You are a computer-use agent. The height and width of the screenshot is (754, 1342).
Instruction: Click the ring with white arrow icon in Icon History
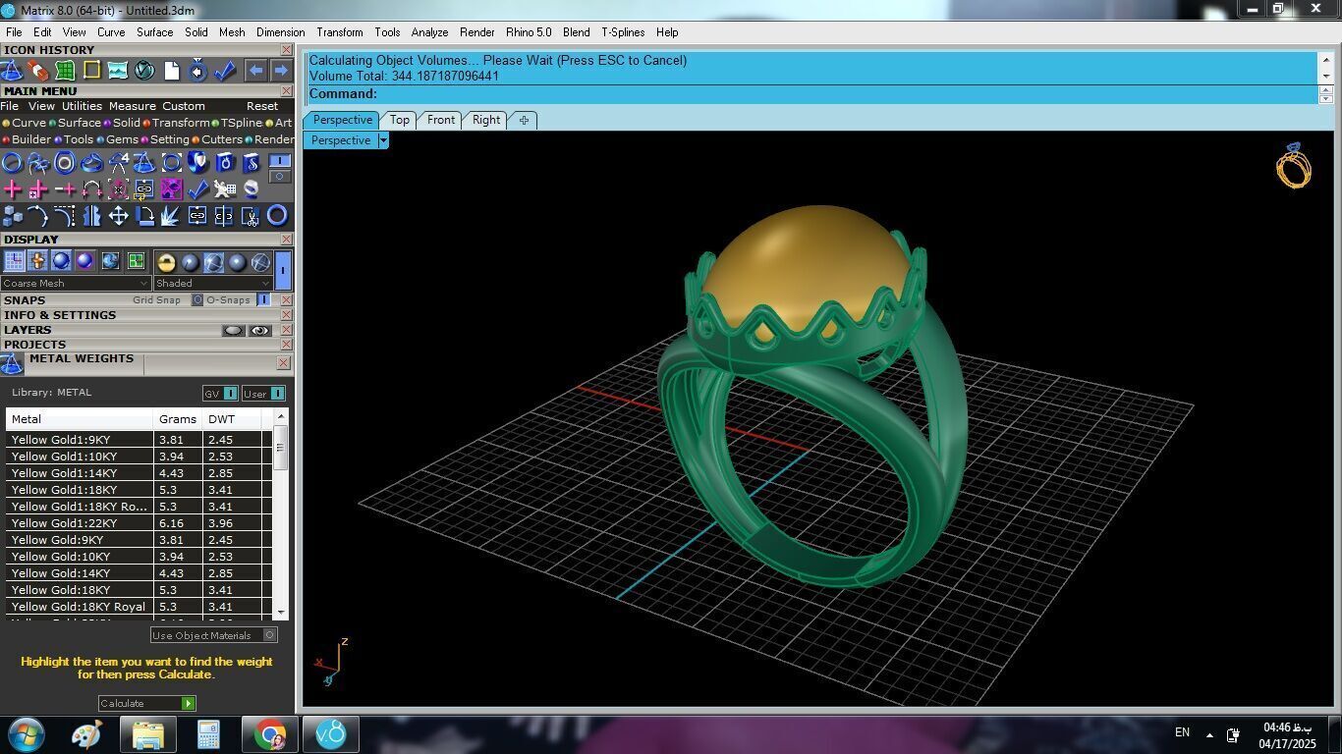click(197, 71)
